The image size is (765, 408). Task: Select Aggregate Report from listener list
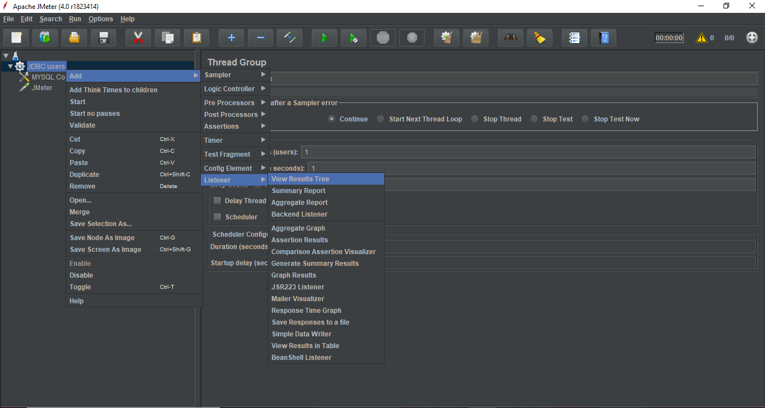point(299,203)
